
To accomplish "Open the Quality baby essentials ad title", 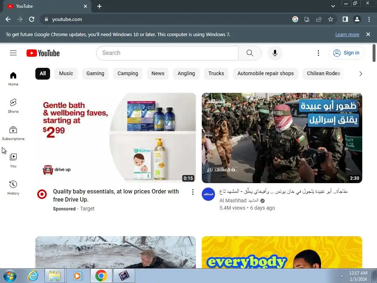I will [116, 195].
